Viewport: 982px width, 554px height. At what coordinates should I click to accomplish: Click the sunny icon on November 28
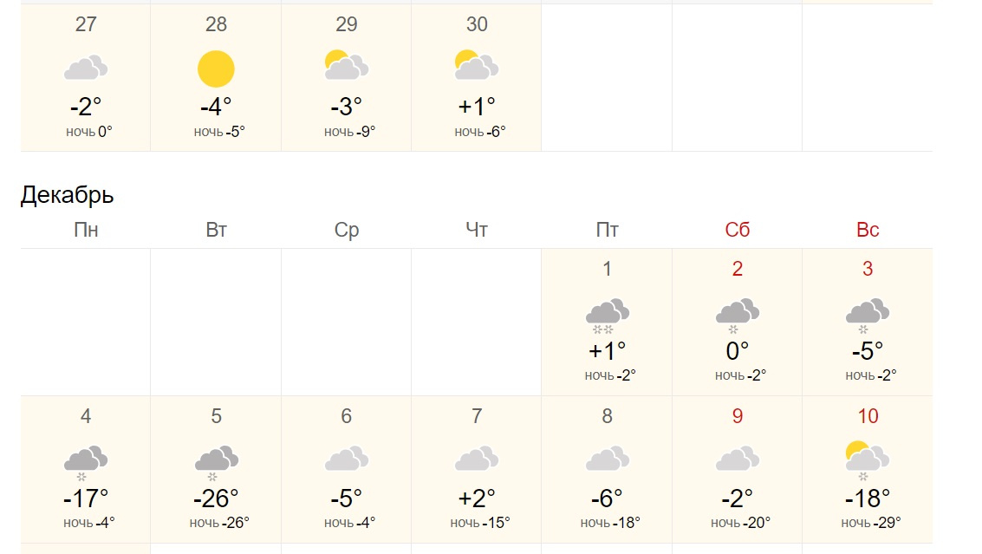(x=216, y=69)
